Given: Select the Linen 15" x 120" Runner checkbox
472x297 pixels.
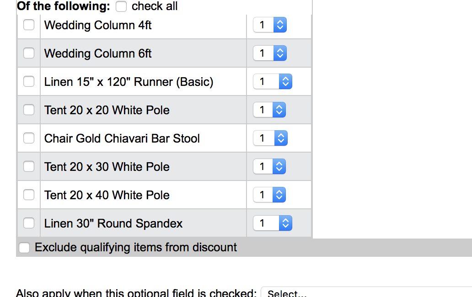Looking at the screenshot, I should point(29,81).
